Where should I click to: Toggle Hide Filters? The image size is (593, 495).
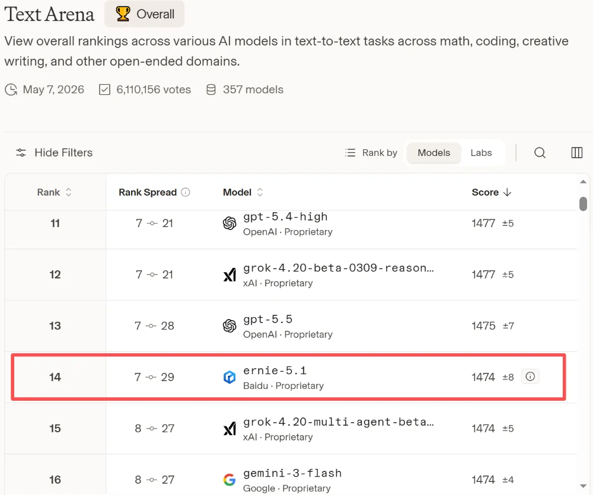point(54,153)
